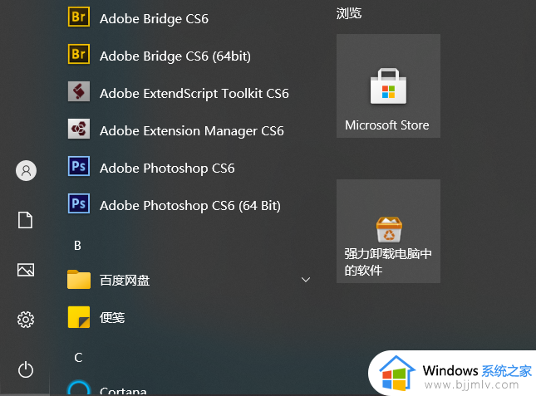Launch Adobe ExtendScript Toolkit CS6 entry
This screenshot has height=396, width=536.
pyautogui.click(x=194, y=94)
